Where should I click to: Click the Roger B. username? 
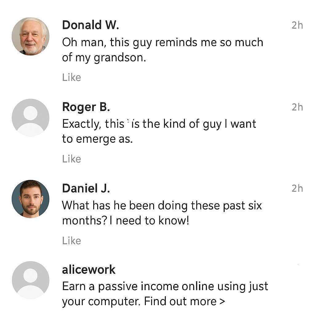coord(86,107)
